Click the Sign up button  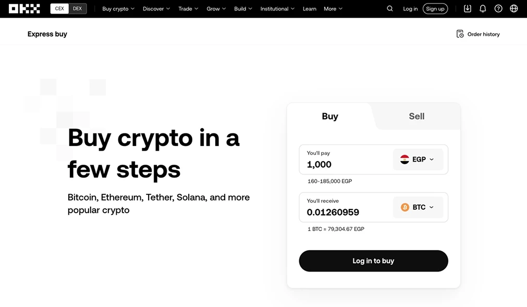(x=435, y=9)
